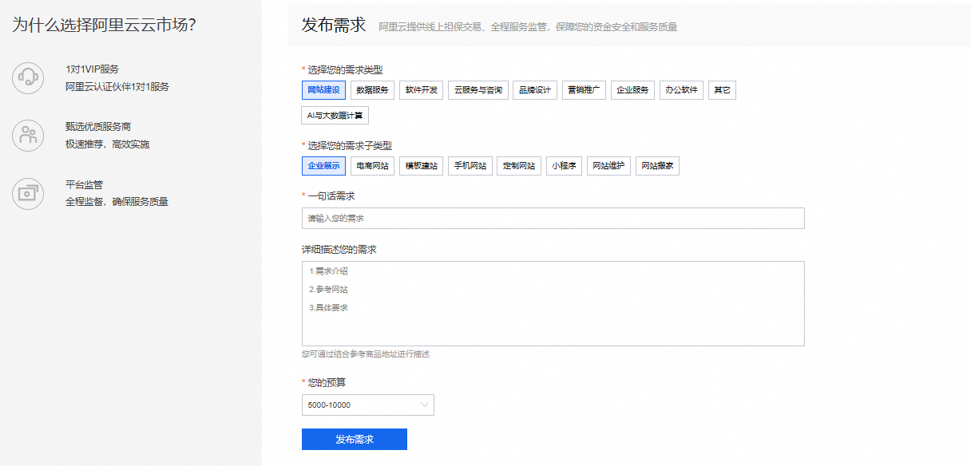Choose the 手机网站 subtype
971x466 pixels.
tap(470, 166)
